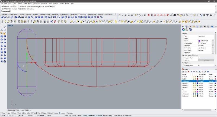This screenshot has width=217, height=117.
Task: Enable the Near osnap checkbox
Action: coord(7,113)
